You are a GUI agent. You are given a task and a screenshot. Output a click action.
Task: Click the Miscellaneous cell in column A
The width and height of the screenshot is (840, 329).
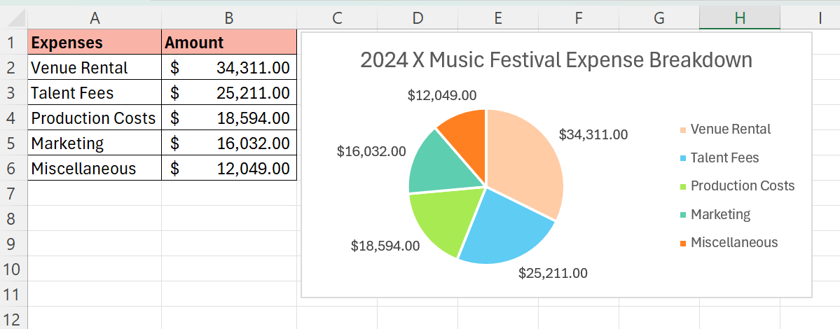point(95,169)
